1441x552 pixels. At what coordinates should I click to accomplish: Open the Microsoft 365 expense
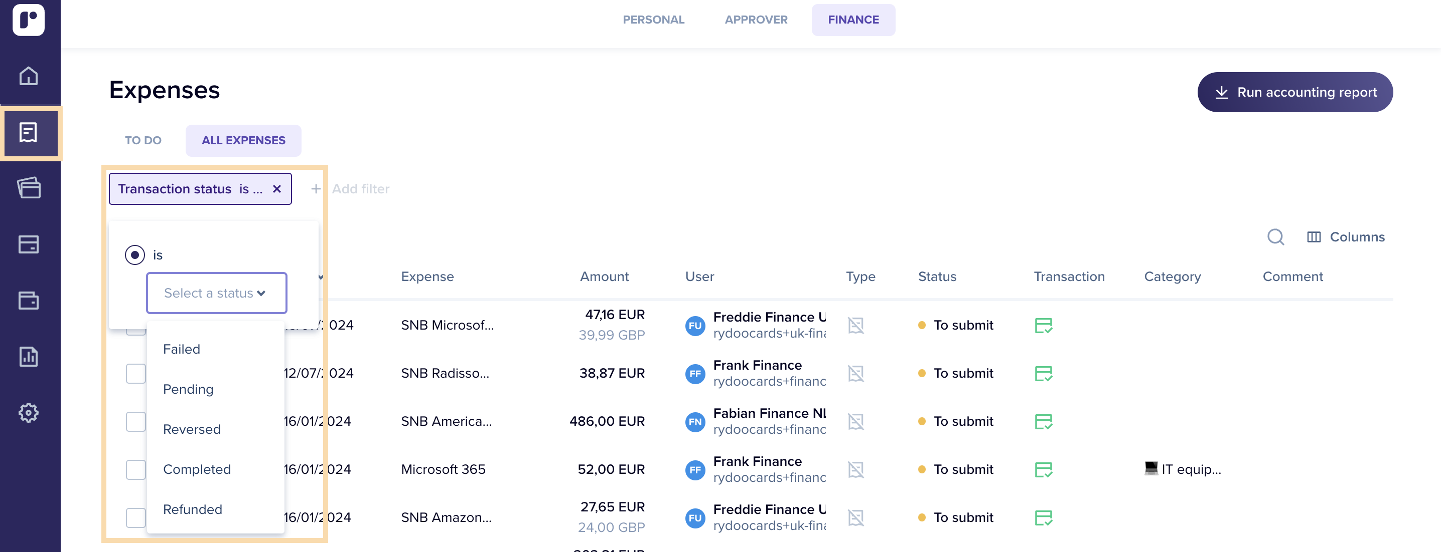tap(443, 469)
